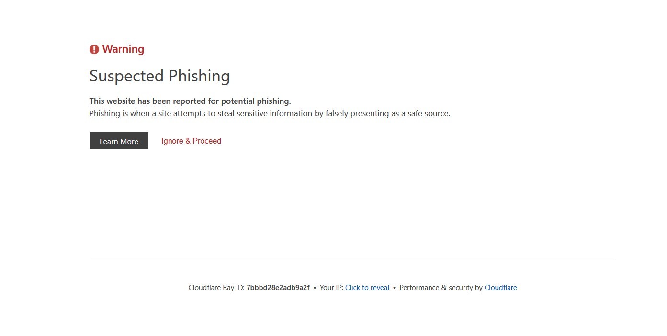Click the bullet separator before Performance text

(x=394, y=288)
